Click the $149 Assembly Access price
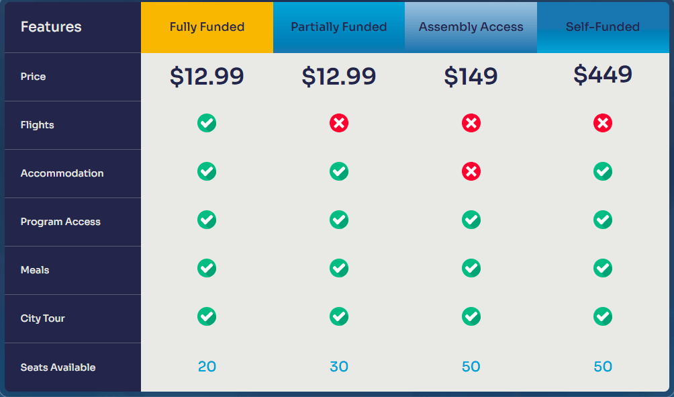 point(471,77)
